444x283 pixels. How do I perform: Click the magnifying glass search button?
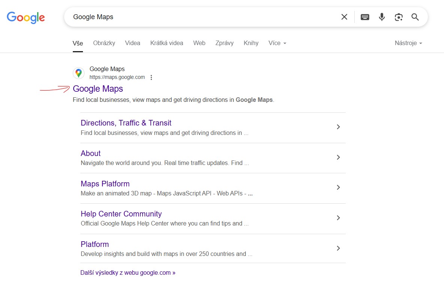pos(415,17)
